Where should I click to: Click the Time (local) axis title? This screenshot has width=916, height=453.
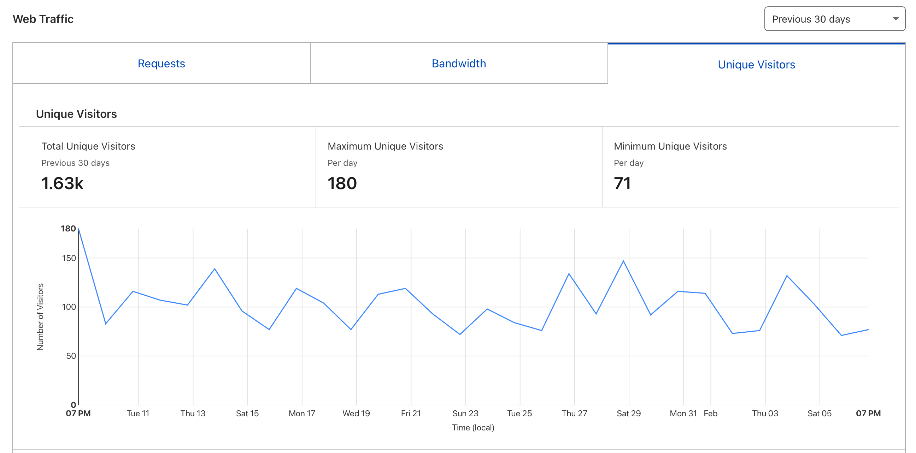473,428
